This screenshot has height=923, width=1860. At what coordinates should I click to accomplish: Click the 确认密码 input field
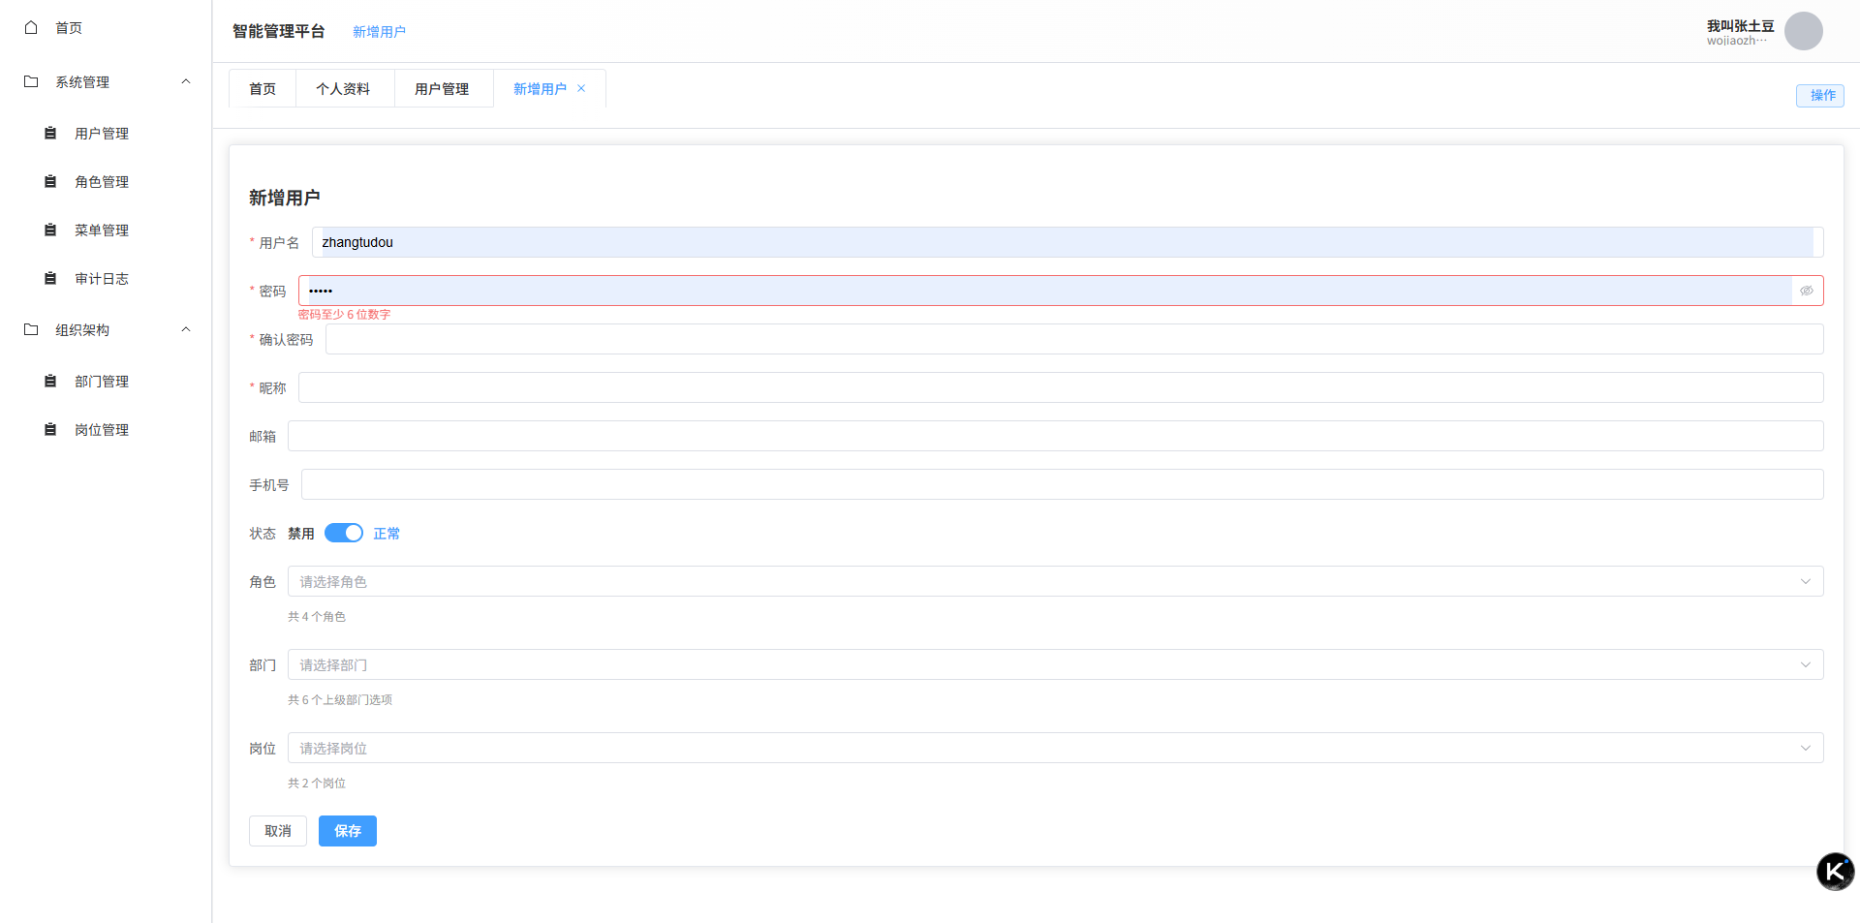coord(1074,339)
